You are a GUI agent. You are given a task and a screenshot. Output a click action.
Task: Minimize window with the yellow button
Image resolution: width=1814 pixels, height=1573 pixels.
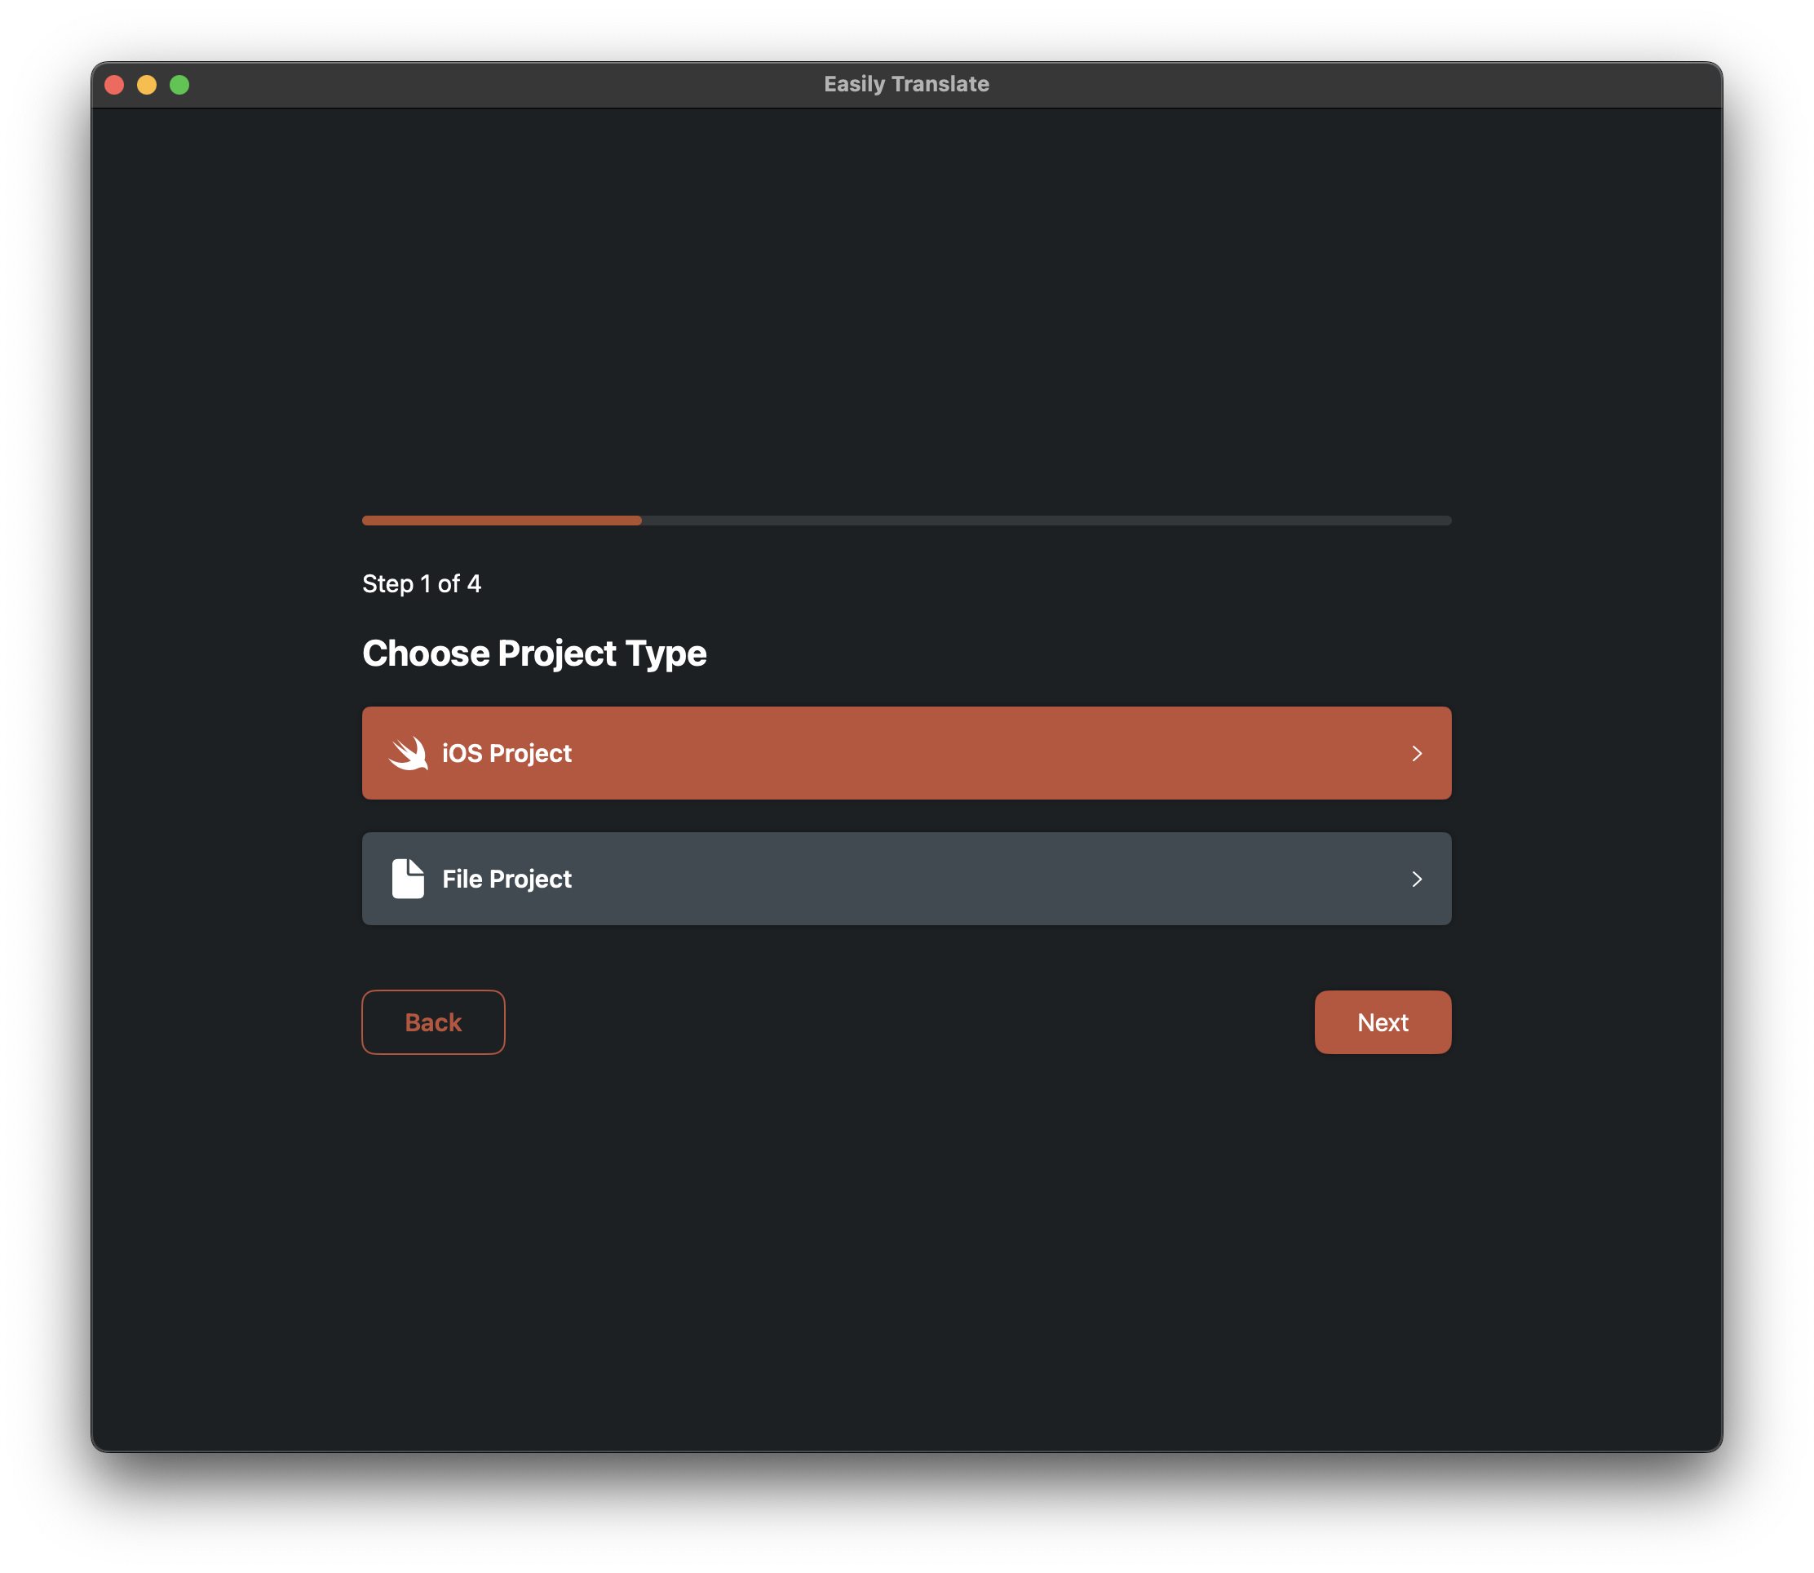(x=147, y=84)
